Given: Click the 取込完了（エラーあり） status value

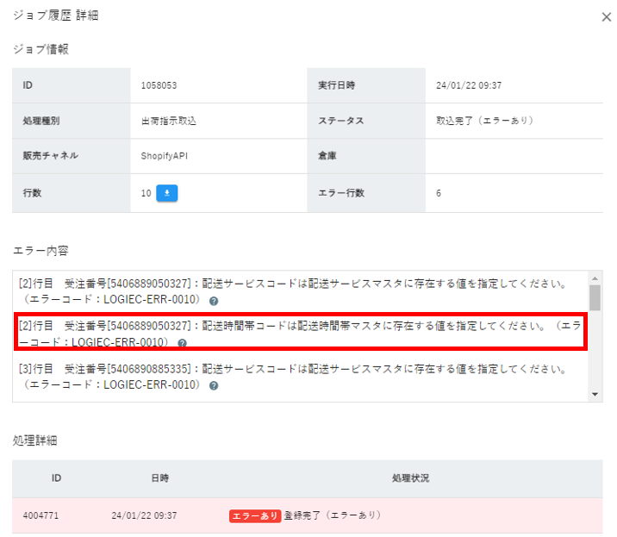Looking at the screenshot, I should pyautogui.click(x=484, y=121).
